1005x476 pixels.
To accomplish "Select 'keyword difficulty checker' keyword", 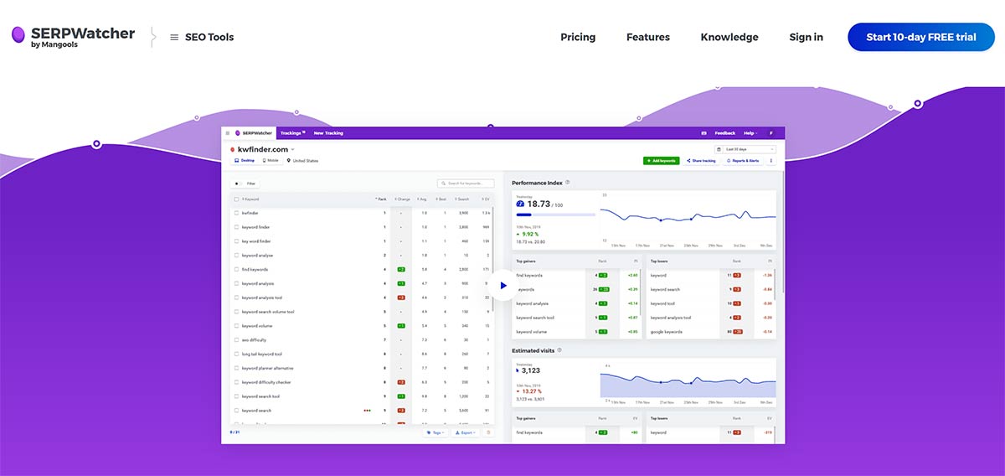I will point(266,382).
